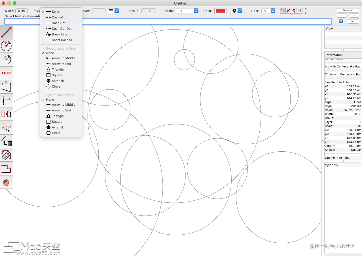Screen dimensions: 362x256
Task: Select Arc with Center and Radi entry
Action: pos(343,67)
